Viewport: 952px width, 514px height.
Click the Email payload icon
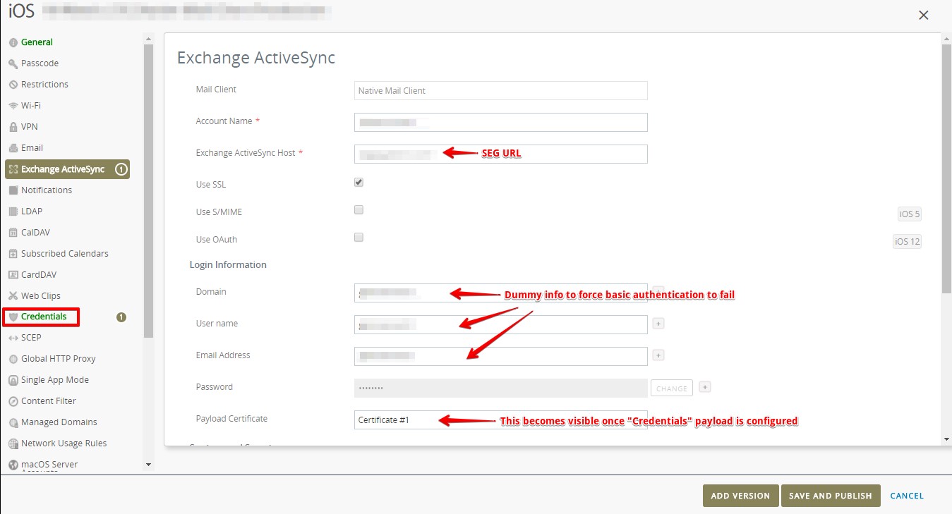tap(13, 148)
